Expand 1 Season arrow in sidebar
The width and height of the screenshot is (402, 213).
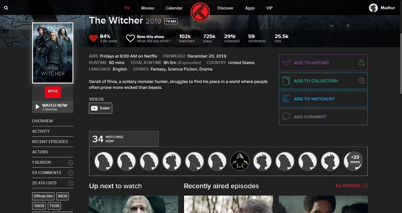[x=71, y=163]
